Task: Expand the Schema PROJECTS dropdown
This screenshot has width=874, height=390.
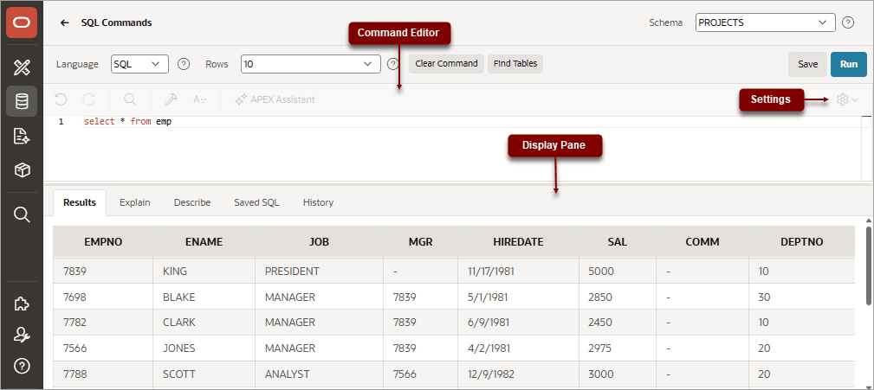Action: coord(766,22)
